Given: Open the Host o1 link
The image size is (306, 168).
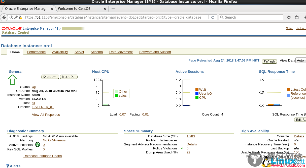Looking at the screenshot, I should click(33, 103).
